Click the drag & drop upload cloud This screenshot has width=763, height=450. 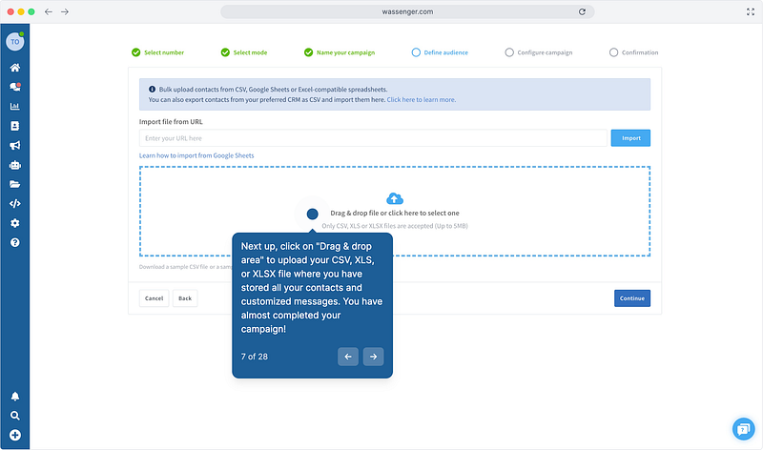pos(394,198)
